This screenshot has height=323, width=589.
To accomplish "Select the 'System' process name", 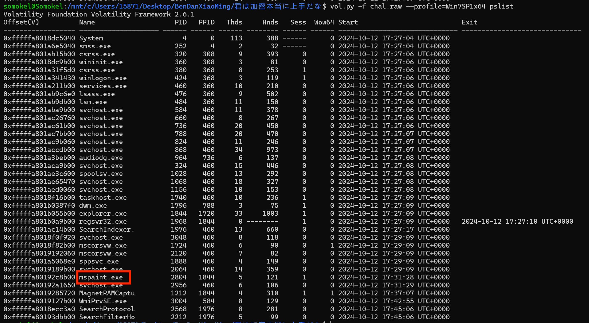I will [x=91, y=38].
